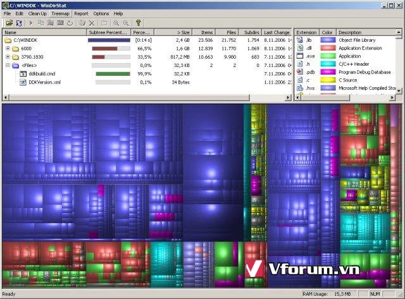Click the blue <Files> folder icon
Viewport: 405px width, 299px height.
[15, 65]
